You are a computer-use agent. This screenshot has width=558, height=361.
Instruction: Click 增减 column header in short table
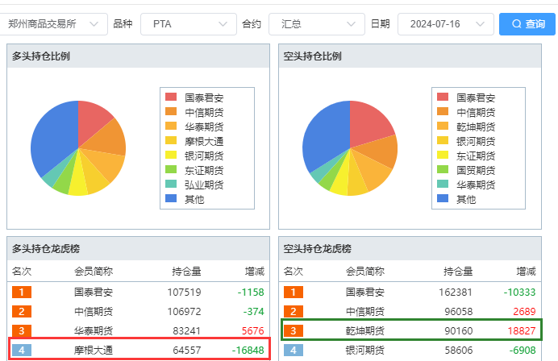[x=526, y=272]
